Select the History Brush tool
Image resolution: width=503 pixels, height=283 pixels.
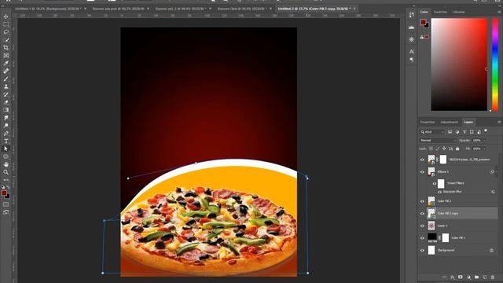pos(6,94)
